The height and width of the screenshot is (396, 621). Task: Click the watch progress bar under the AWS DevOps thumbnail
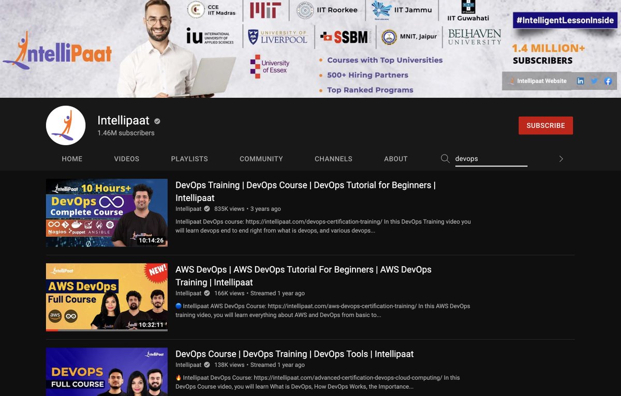(107, 330)
